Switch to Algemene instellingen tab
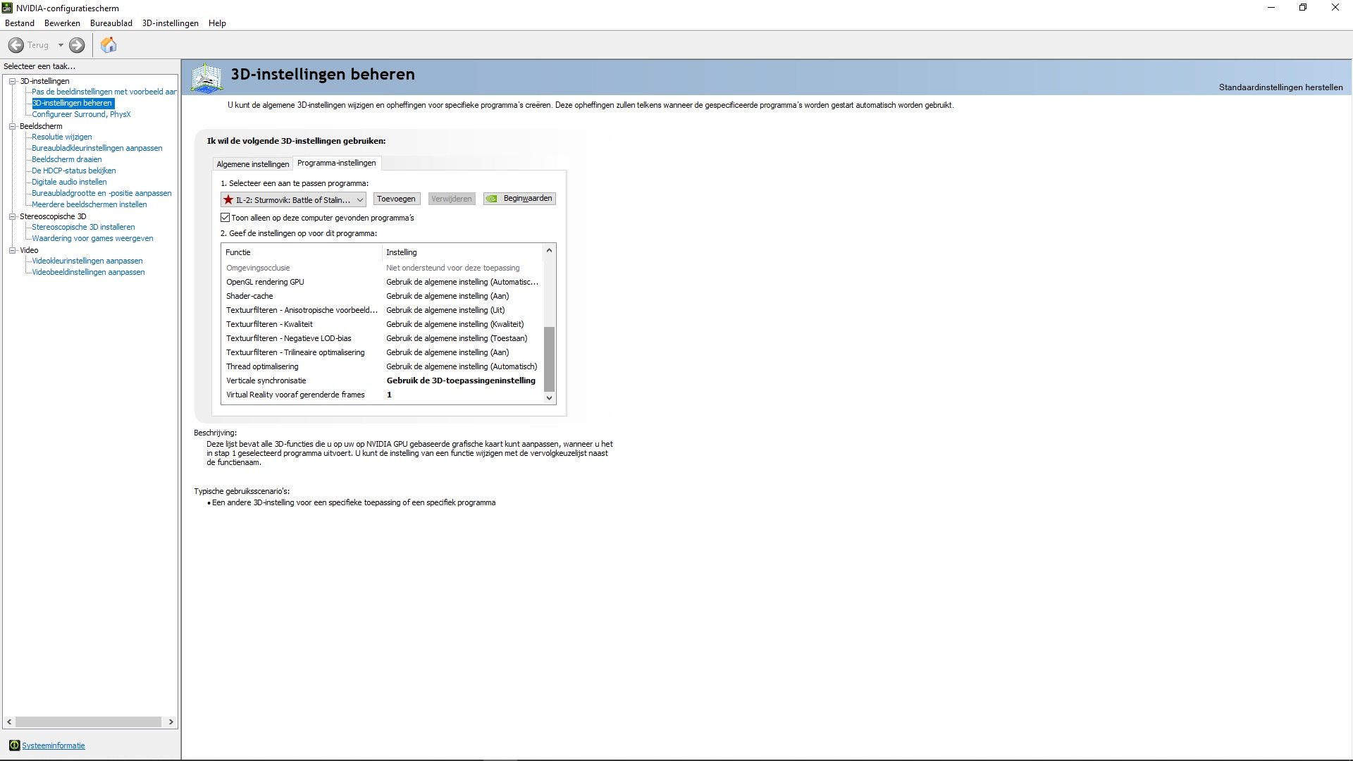This screenshot has height=761, width=1353. tap(252, 164)
